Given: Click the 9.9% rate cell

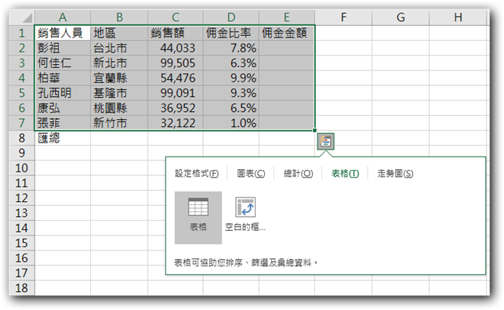Looking at the screenshot, I should coord(231,78).
